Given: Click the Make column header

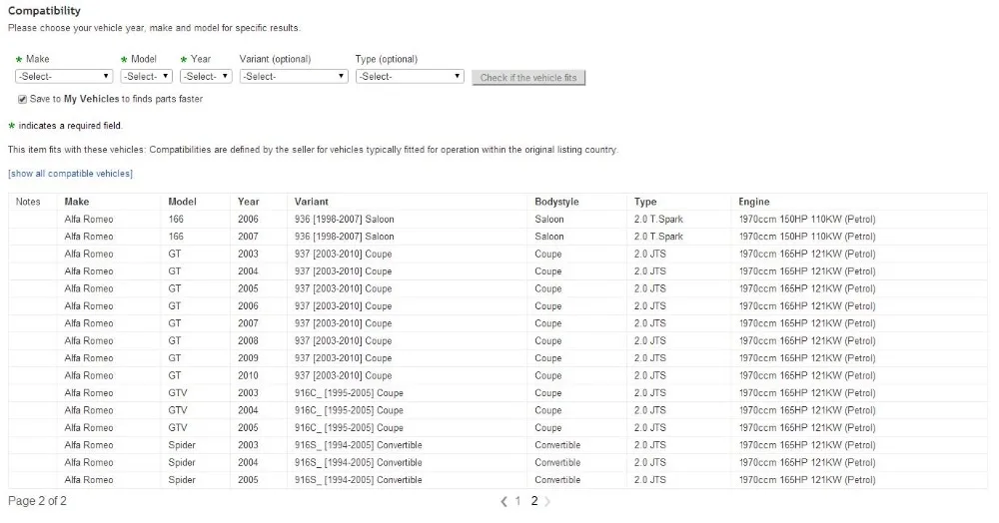Looking at the screenshot, I should [77, 202].
